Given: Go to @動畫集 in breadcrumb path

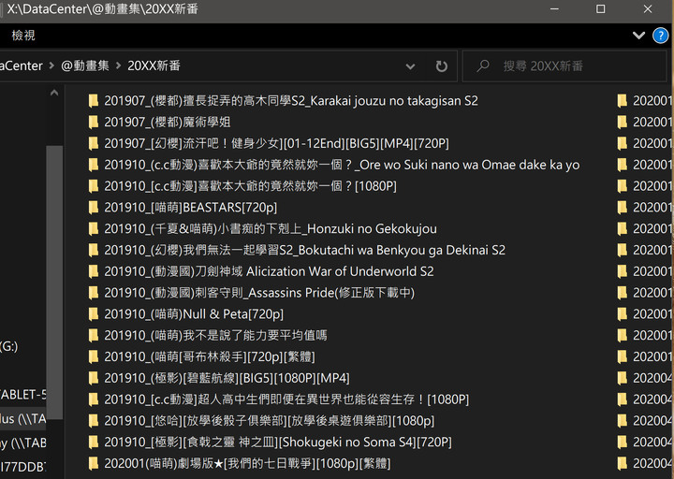Looking at the screenshot, I should [84, 65].
